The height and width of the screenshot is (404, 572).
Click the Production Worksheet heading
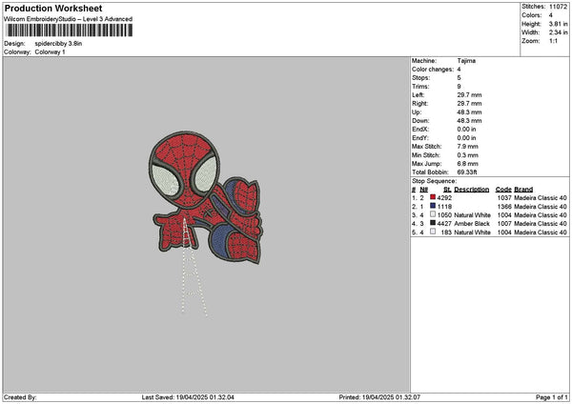(x=52, y=9)
